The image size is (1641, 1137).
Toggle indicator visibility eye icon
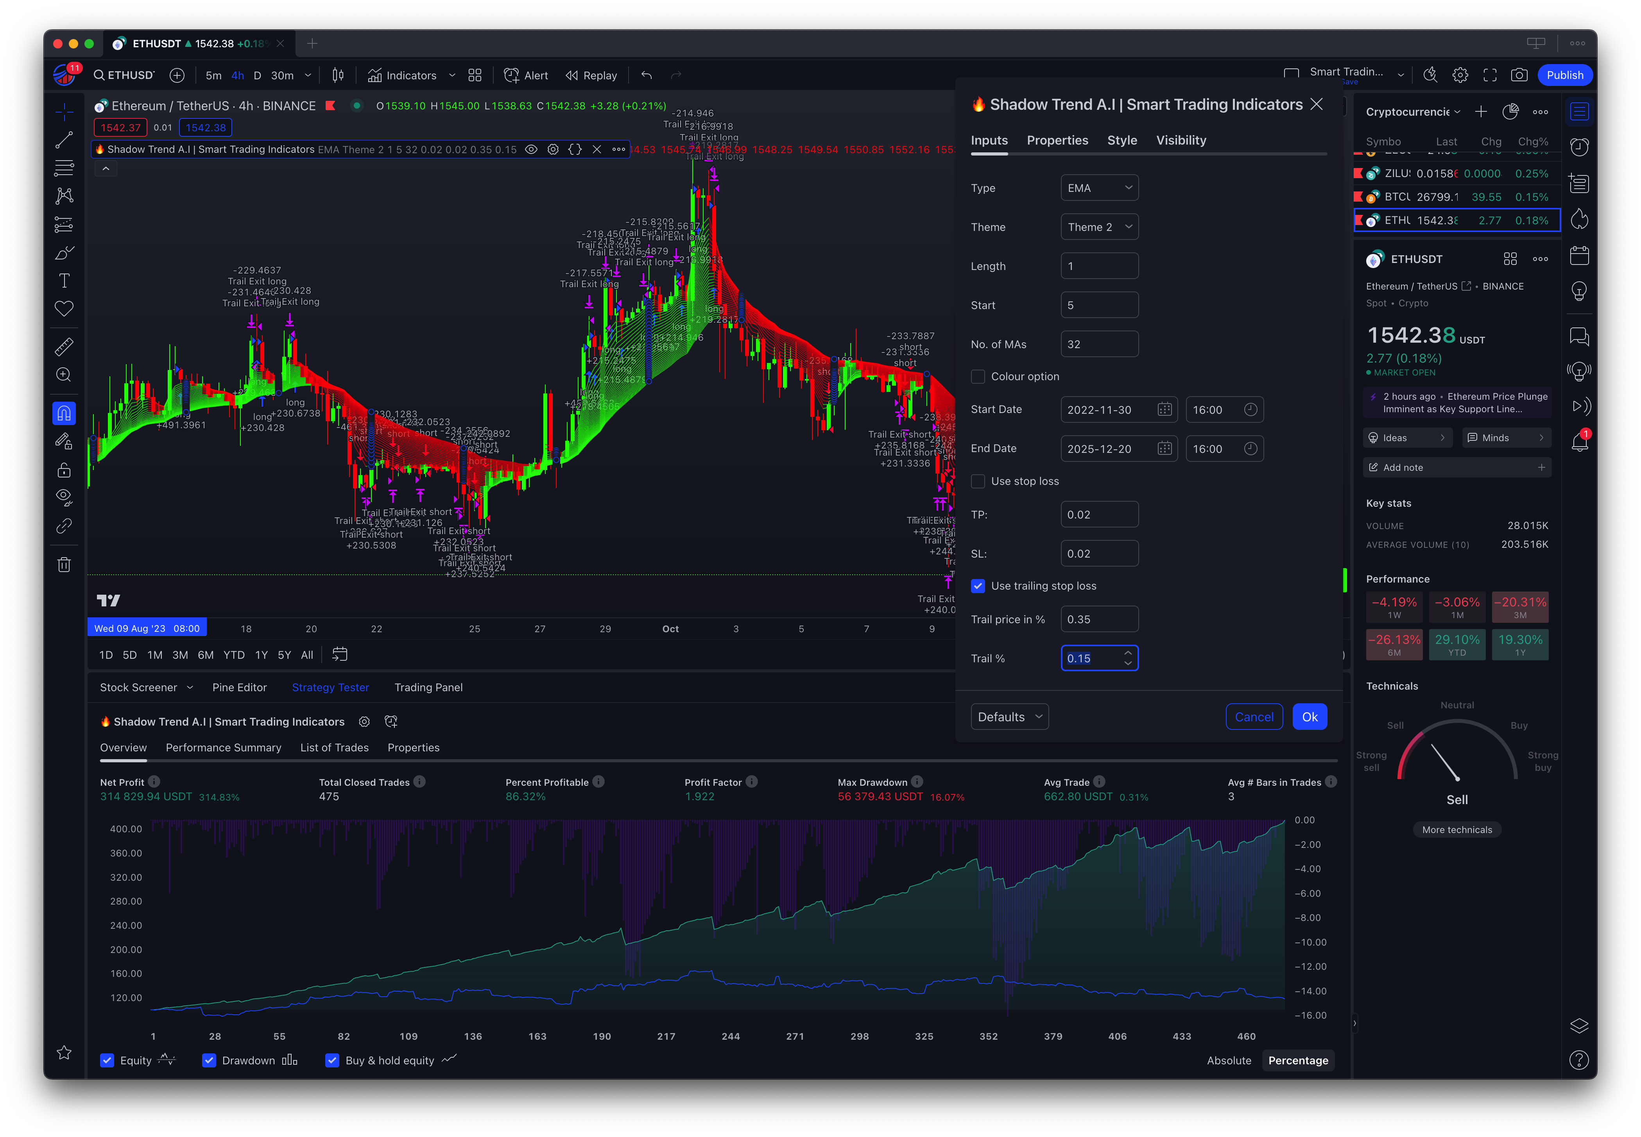click(x=531, y=150)
